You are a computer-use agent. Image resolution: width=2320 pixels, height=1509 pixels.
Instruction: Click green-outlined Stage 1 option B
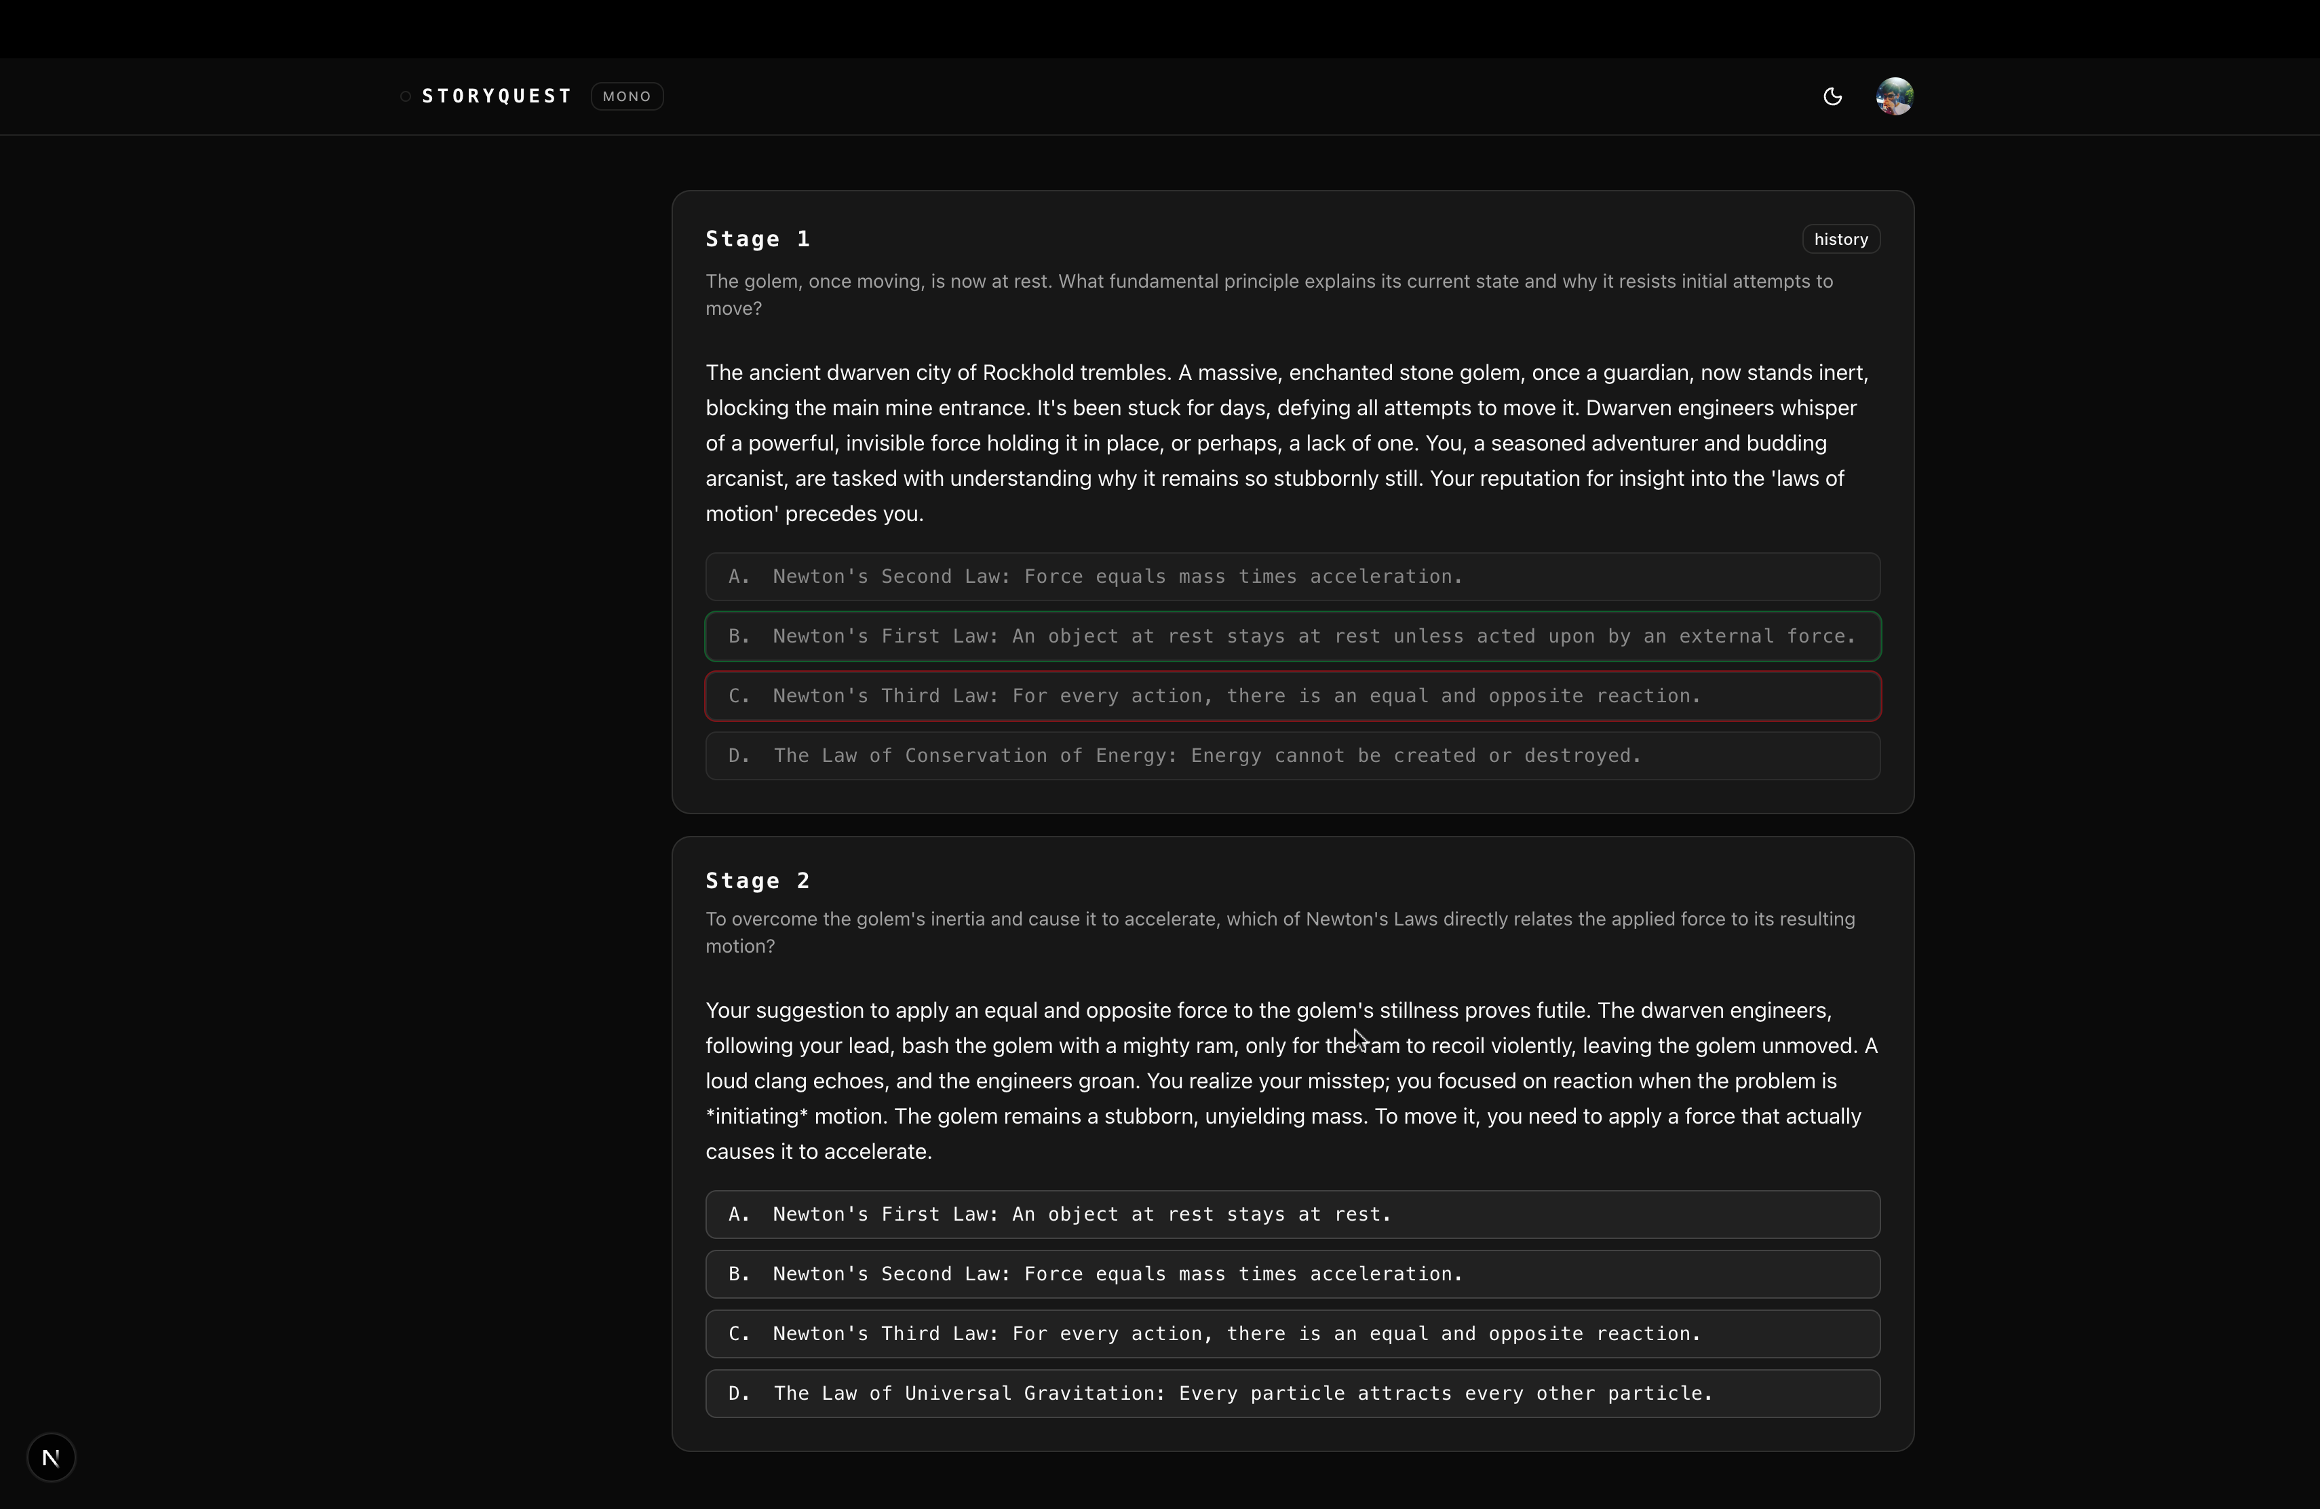point(1292,636)
